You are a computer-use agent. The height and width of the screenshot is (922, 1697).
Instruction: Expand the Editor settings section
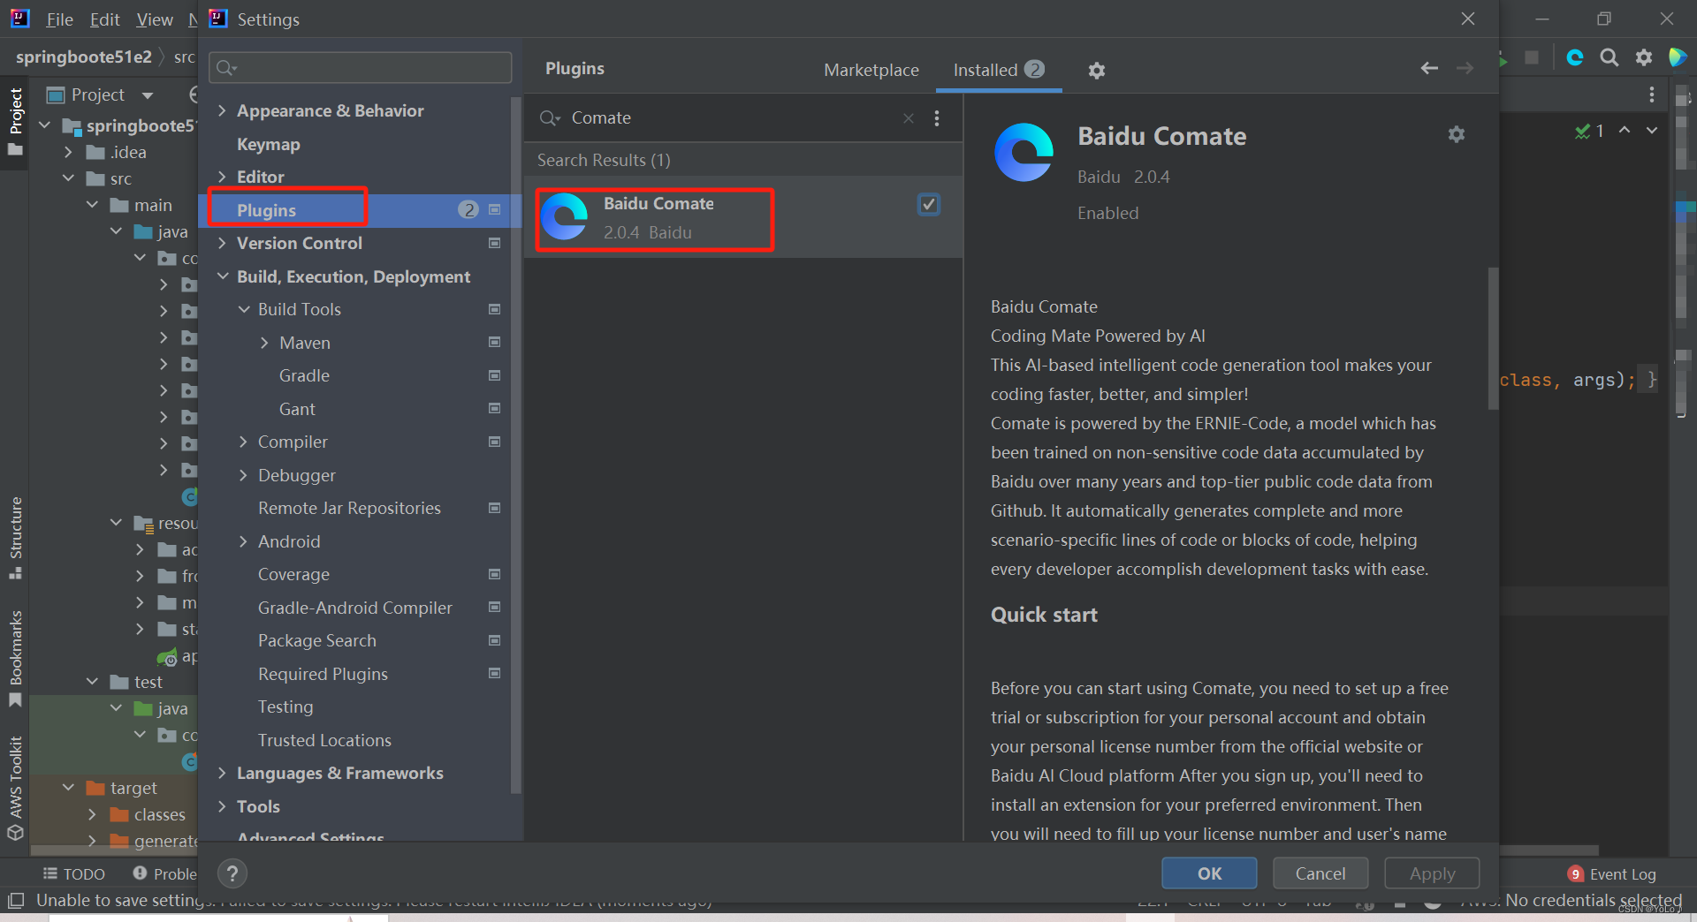222,177
